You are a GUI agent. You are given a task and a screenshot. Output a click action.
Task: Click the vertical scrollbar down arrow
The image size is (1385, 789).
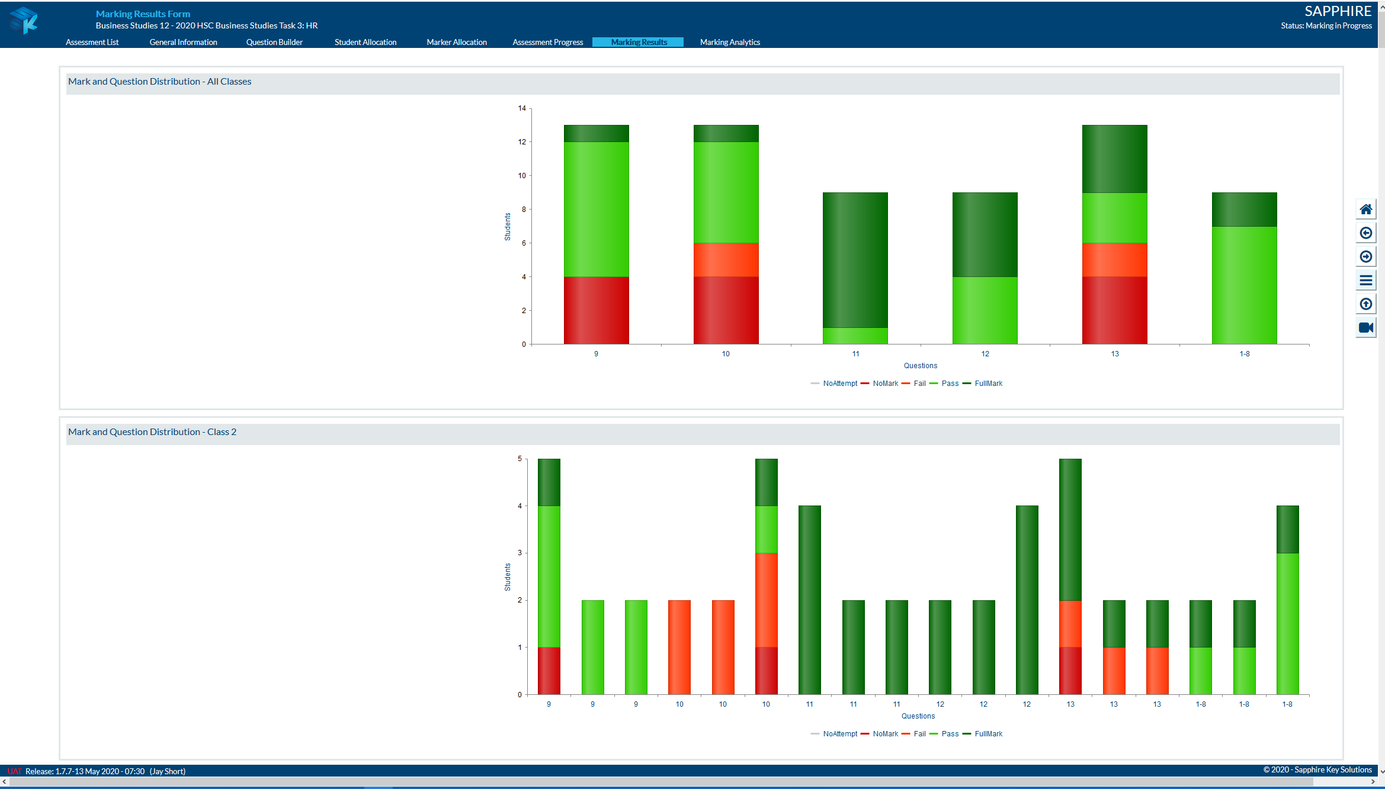(x=1381, y=771)
